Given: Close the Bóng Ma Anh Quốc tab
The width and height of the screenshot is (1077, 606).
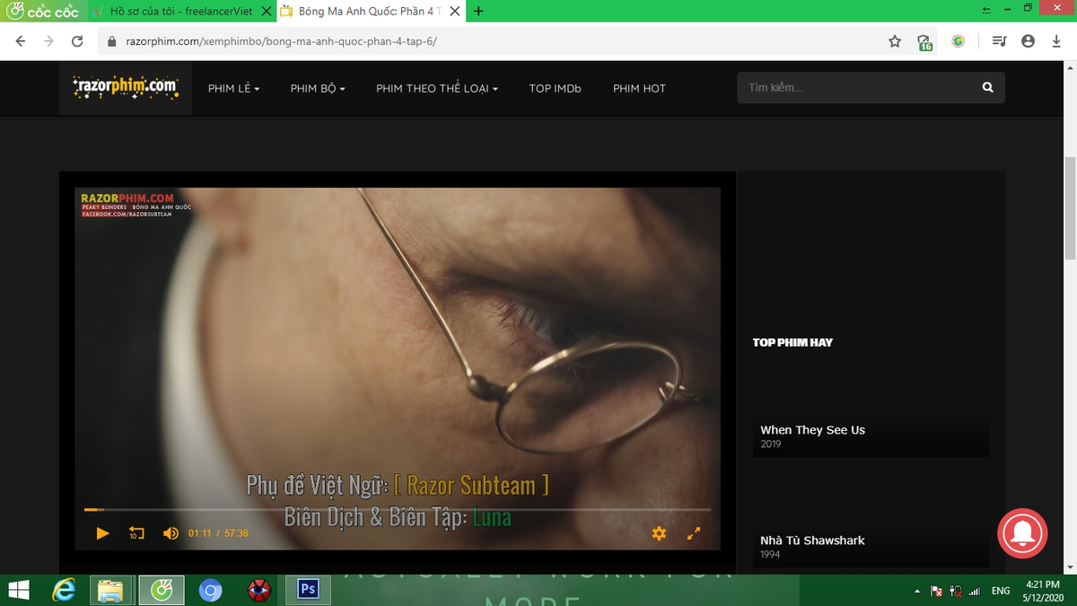Looking at the screenshot, I should (x=455, y=12).
